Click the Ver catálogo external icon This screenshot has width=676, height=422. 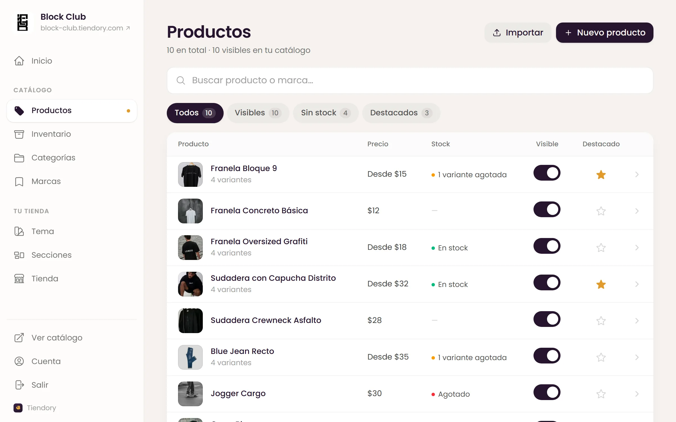click(x=19, y=338)
